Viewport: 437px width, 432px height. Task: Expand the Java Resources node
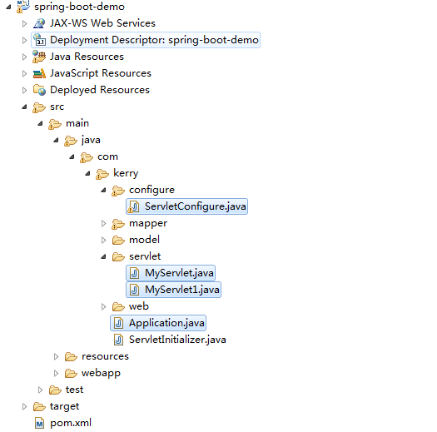[x=24, y=57]
